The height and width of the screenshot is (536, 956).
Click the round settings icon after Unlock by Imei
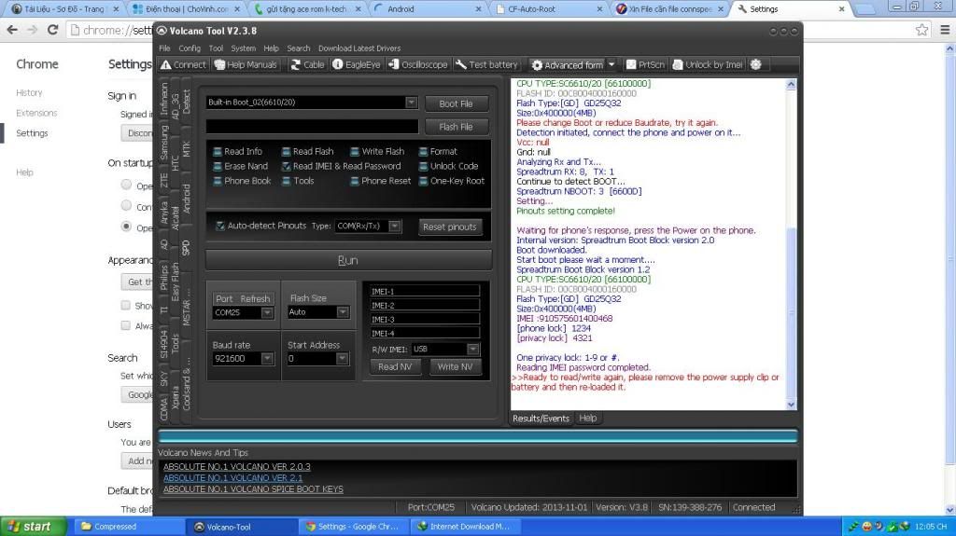(756, 64)
